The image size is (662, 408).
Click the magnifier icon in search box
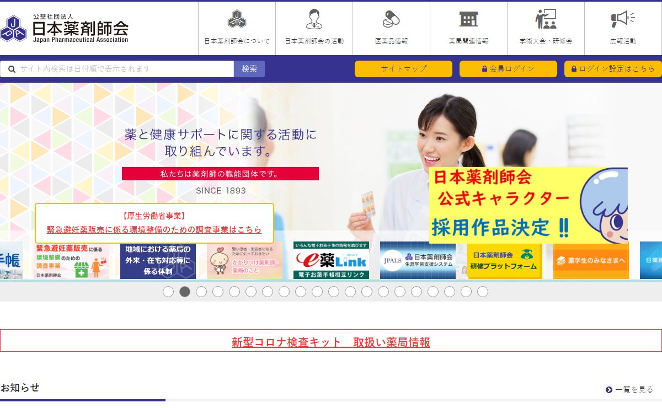point(12,69)
